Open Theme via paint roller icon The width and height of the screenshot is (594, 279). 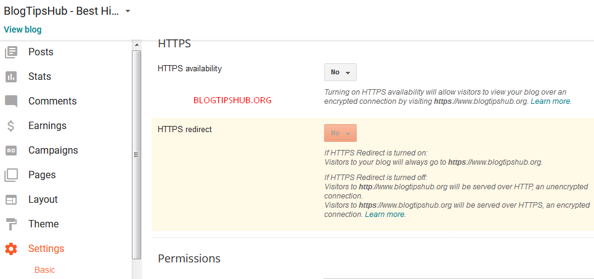pyautogui.click(x=11, y=224)
